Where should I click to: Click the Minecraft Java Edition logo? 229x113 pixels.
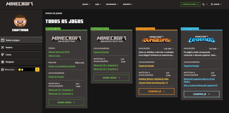point(66,39)
